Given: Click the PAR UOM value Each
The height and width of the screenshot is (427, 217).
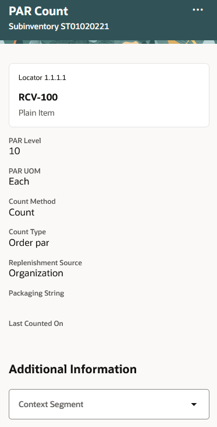Looking at the screenshot, I should (19, 181).
